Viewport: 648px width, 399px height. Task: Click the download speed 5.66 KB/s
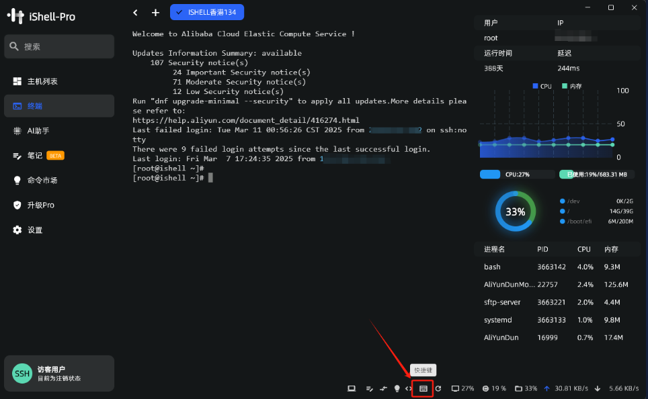tap(616, 389)
